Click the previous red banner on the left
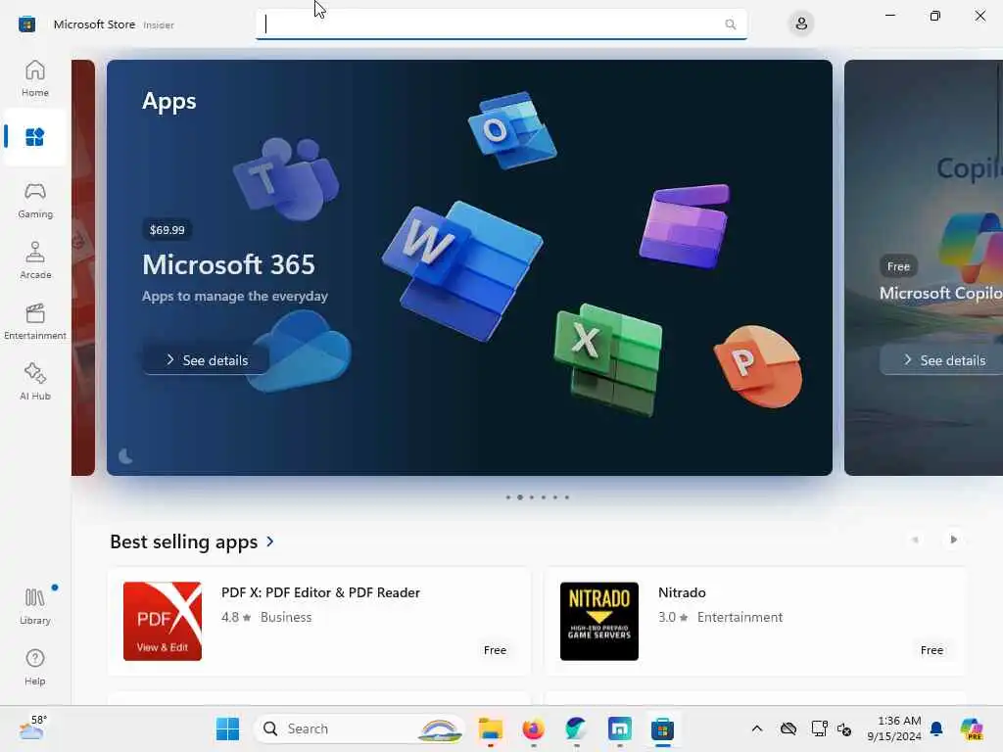Image resolution: width=1003 pixels, height=752 pixels. [x=83, y=267]
